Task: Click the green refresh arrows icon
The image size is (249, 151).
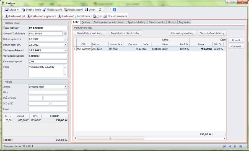Action: [100, 10]
